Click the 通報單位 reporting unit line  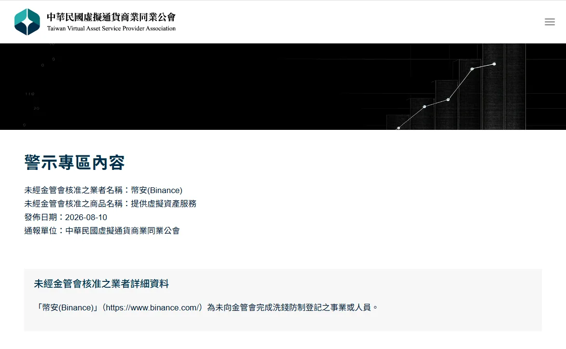click(x=102, y=231)
